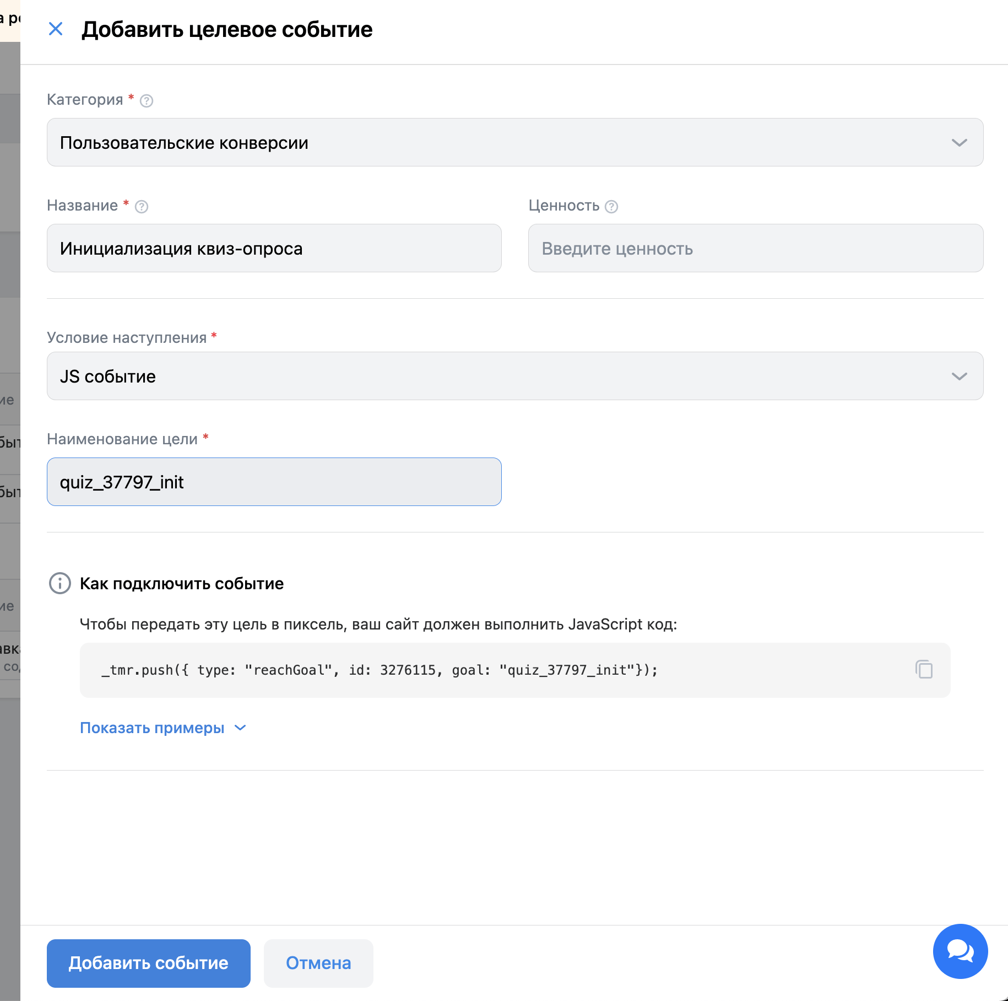Open the Категория dropdown
Screen dimensions: 1008x1001
point(515,142)
